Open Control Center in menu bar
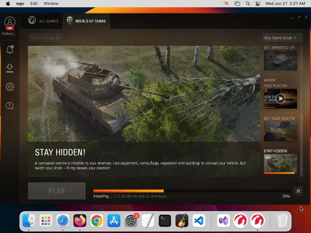 pos(258,4)
